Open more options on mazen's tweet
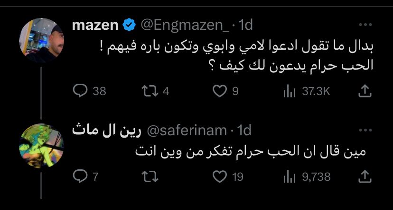The height and width of the screenshot is (210, 393). click(x=365, y=26)
